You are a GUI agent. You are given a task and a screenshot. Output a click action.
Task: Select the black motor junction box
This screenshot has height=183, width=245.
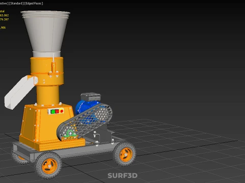point(91,97)
